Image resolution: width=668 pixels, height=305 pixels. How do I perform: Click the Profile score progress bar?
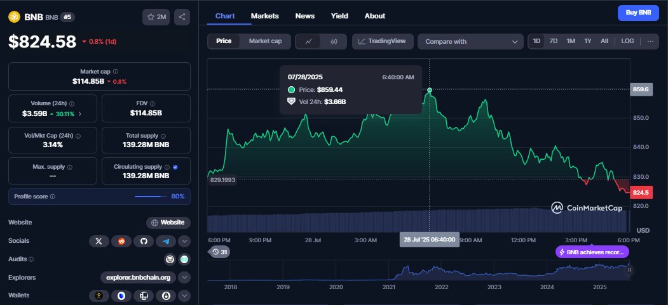151,197
